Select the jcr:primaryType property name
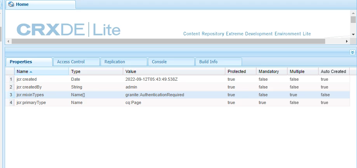The image size is (357, 168). (x=31, y=102)
